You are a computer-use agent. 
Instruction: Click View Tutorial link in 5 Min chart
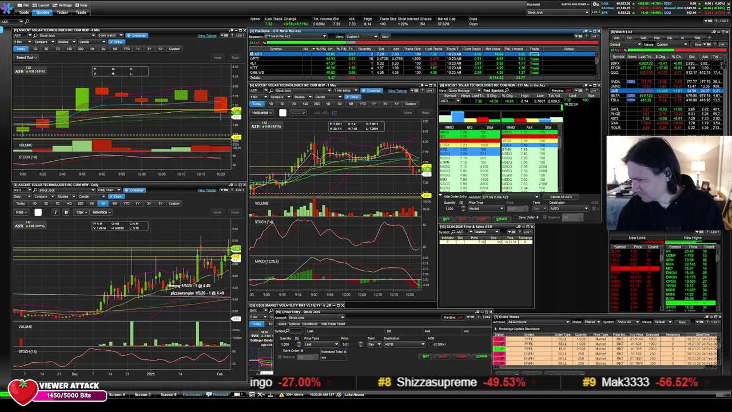[x=207, y=35]
